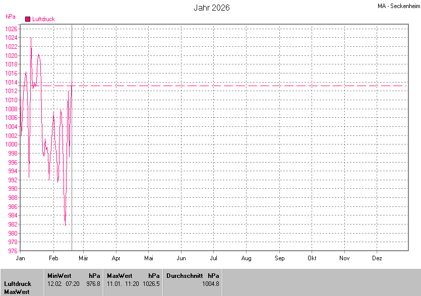Click the 1026 value on y-axis
421x296 pixels.
(12, 29)
